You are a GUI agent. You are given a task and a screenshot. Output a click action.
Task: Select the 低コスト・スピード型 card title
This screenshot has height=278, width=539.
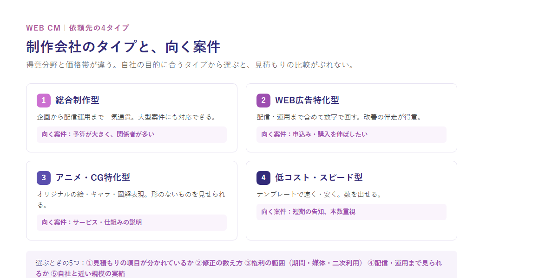click(x=319, y=178)
